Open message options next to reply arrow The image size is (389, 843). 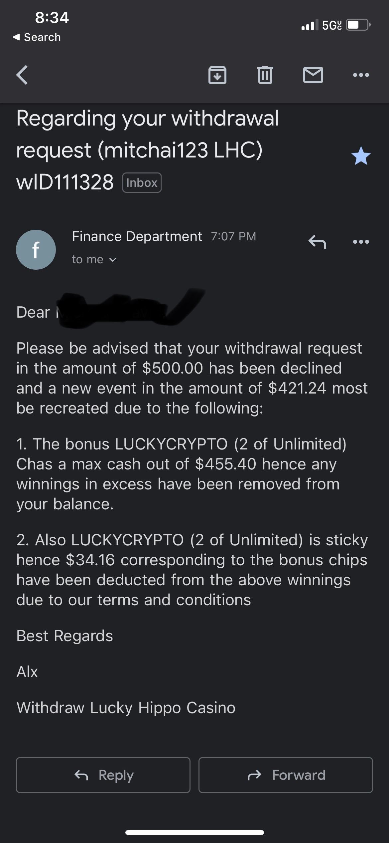tap(361, 242)
